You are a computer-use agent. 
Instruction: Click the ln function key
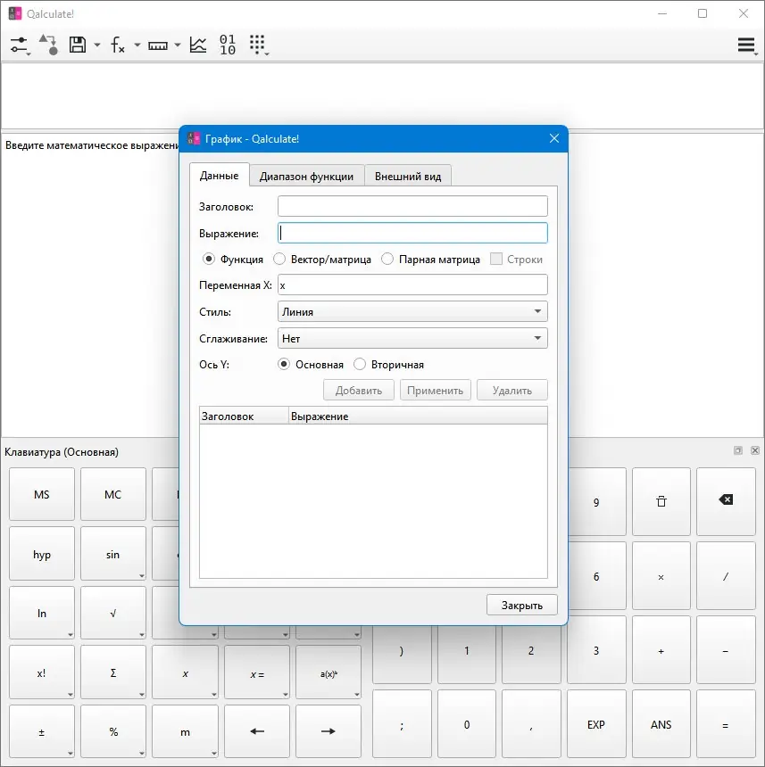click(x=42, y=613)
